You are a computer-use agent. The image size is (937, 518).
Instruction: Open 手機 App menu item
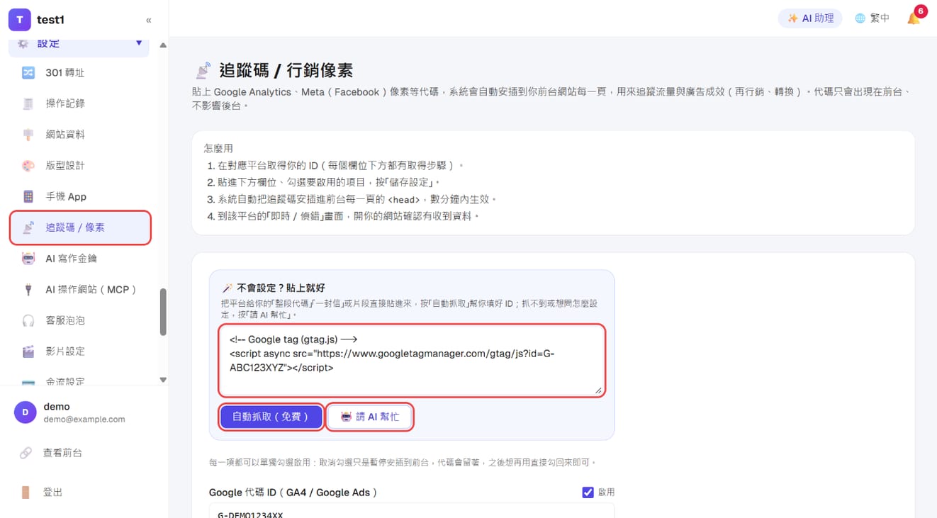(79, 196)
